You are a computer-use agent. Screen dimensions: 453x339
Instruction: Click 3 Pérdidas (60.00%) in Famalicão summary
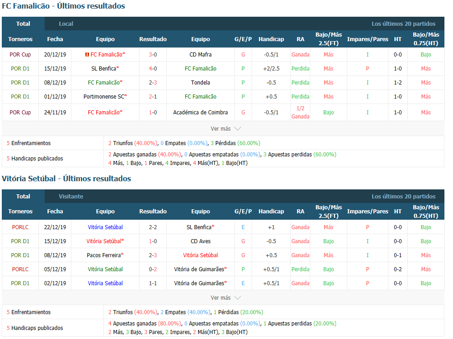[235, 143]
